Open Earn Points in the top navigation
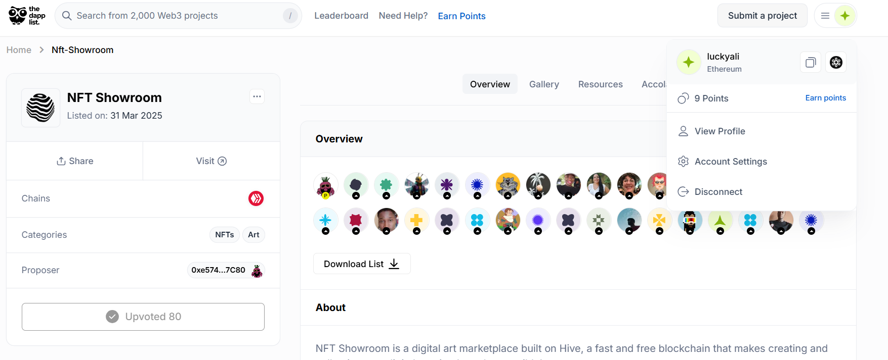888x360 pixels. [461, 16]
